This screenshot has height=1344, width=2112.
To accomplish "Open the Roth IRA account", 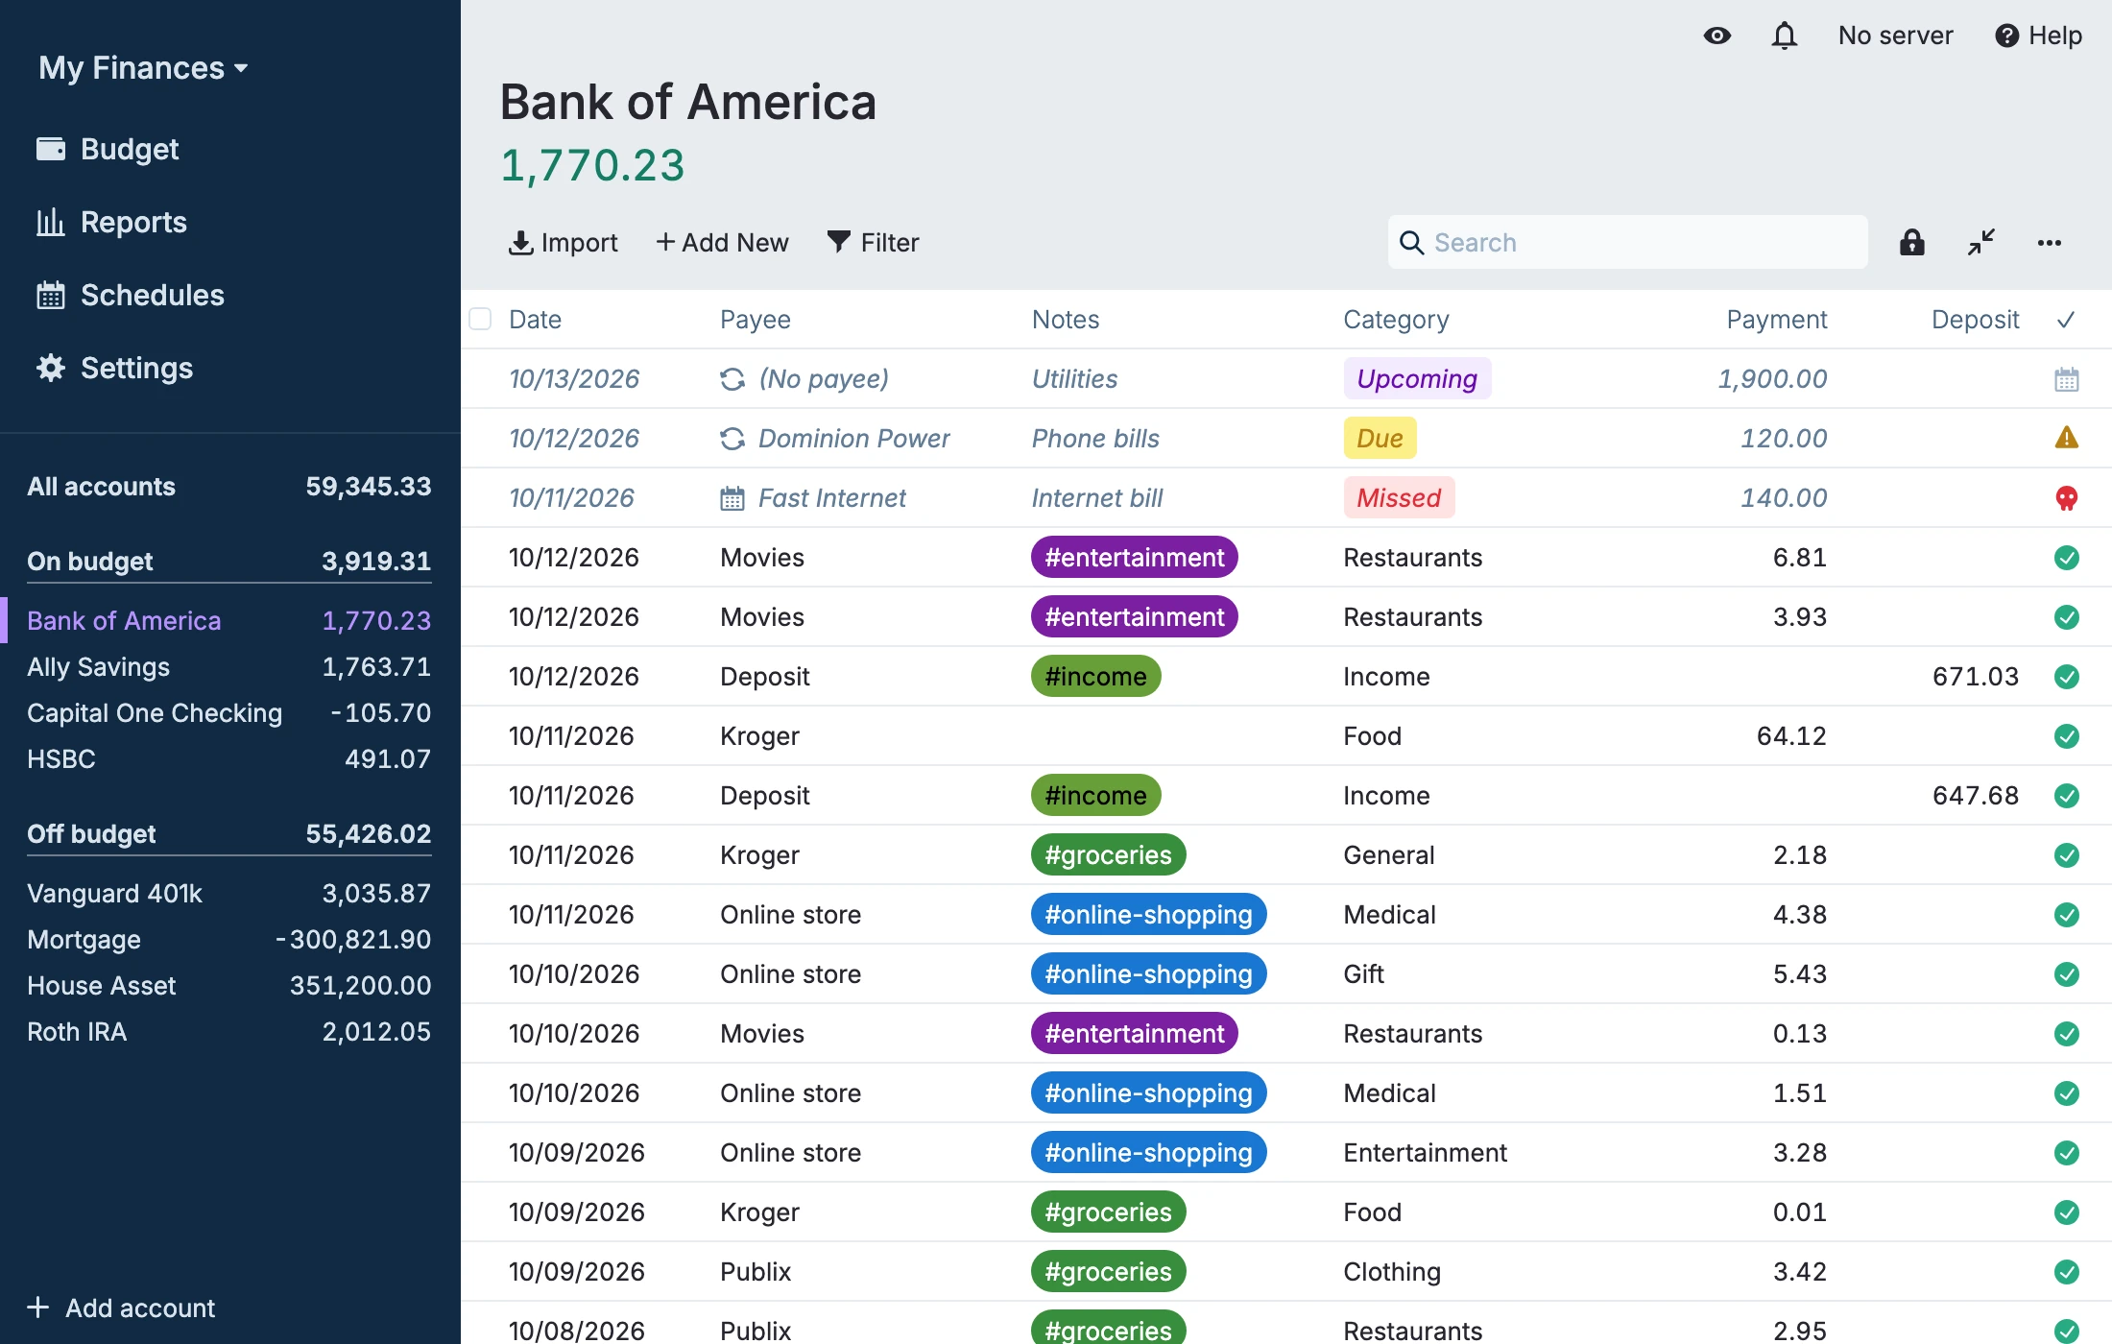I will (x=228, y=1032).
